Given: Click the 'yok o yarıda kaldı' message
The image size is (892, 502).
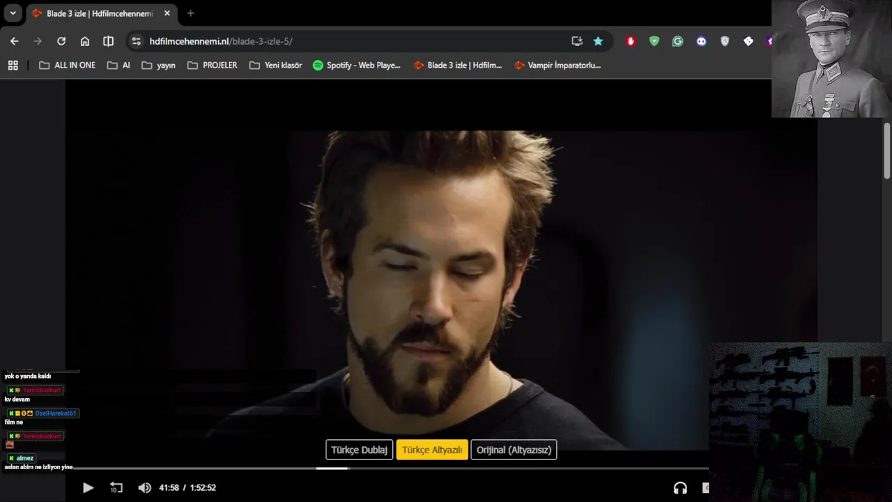Looking at the screenshot, I should 28,376.
